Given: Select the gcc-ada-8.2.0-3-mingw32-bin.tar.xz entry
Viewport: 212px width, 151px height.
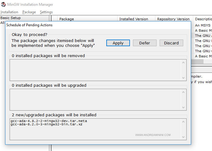Looking at the screenshot, I should (x=47, y=124).
